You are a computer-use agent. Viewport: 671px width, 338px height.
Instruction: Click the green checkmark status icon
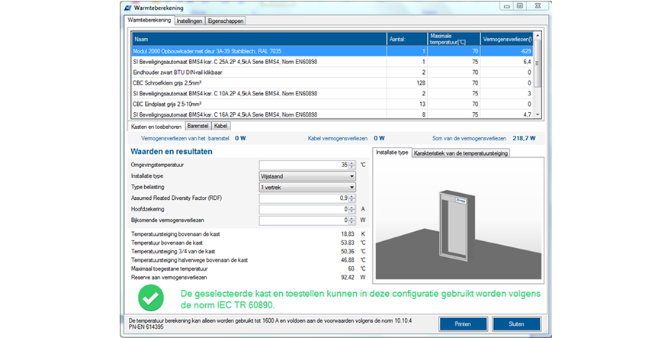coord(151,298)
